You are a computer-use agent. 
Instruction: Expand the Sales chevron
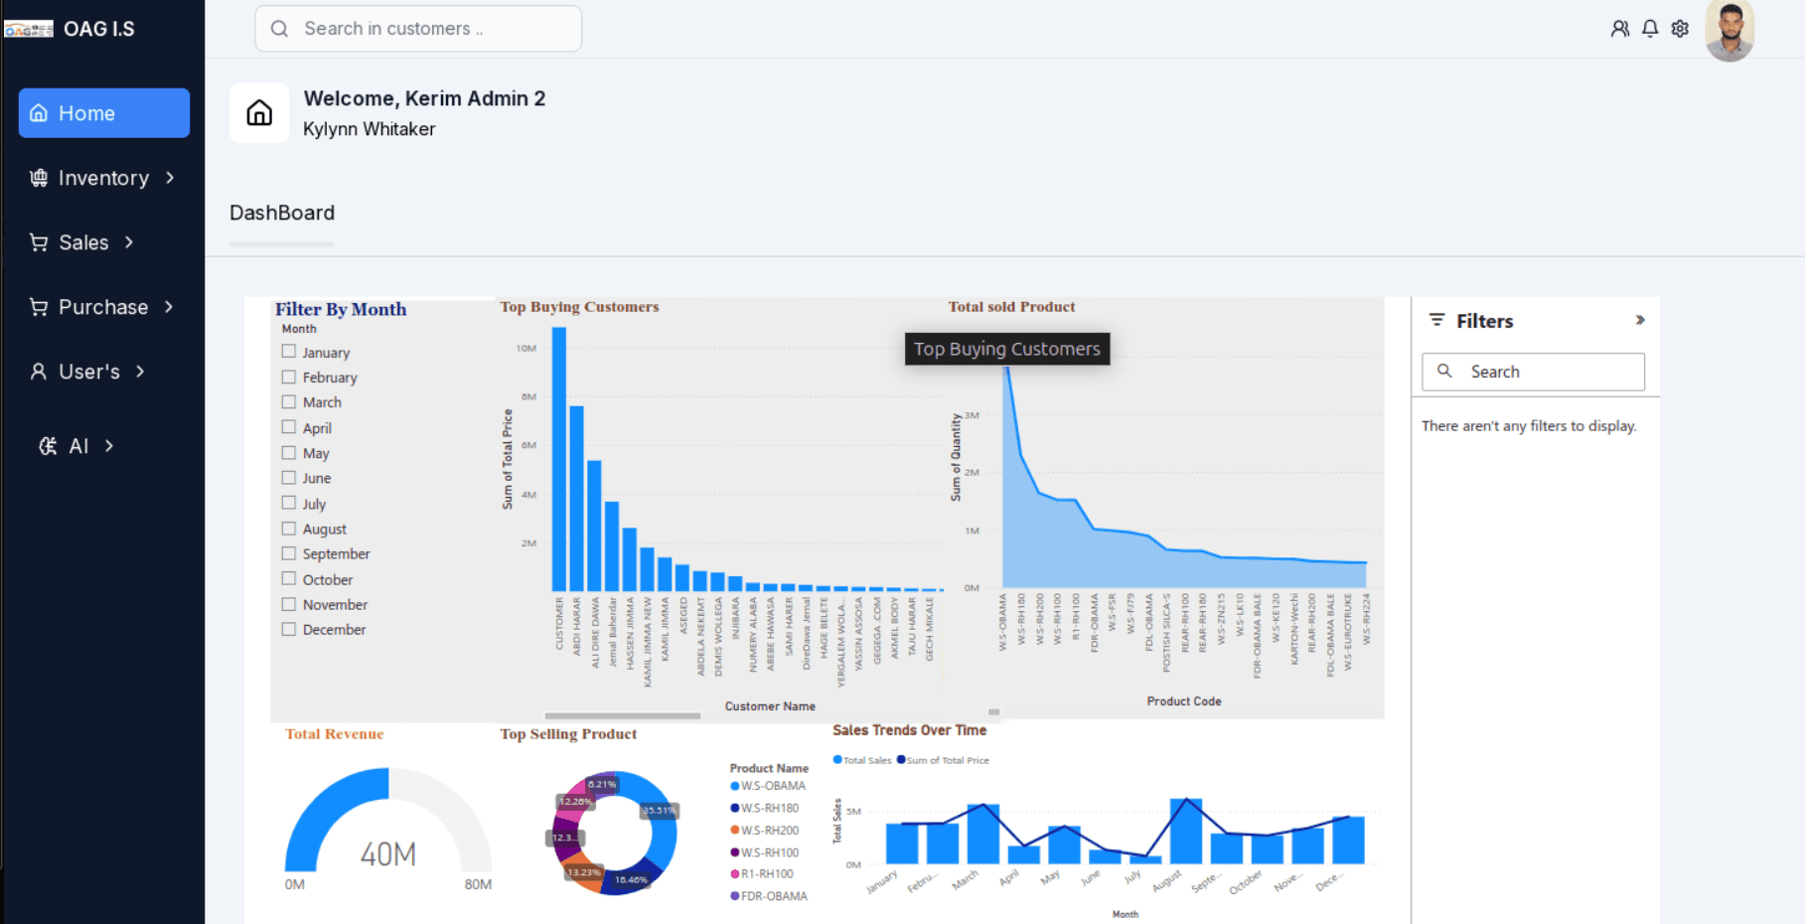129,242
